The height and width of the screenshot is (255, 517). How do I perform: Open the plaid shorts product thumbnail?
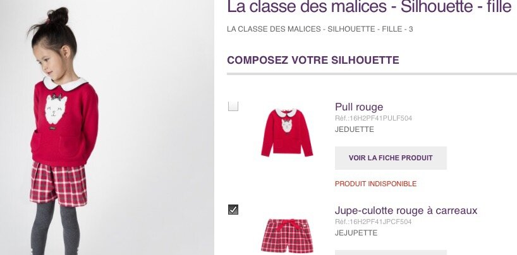coord(287,236)
